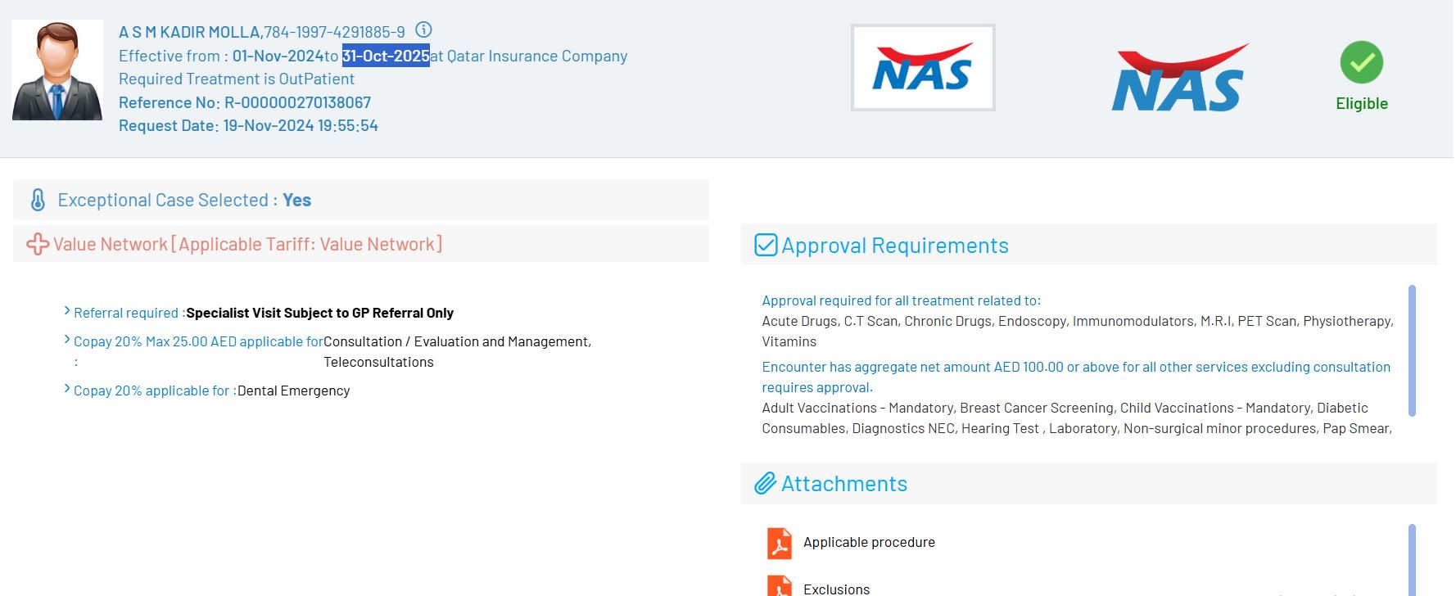Click the Approval Requirements checkbox icon
1456x596 pixels.
(x=766, y=245)
